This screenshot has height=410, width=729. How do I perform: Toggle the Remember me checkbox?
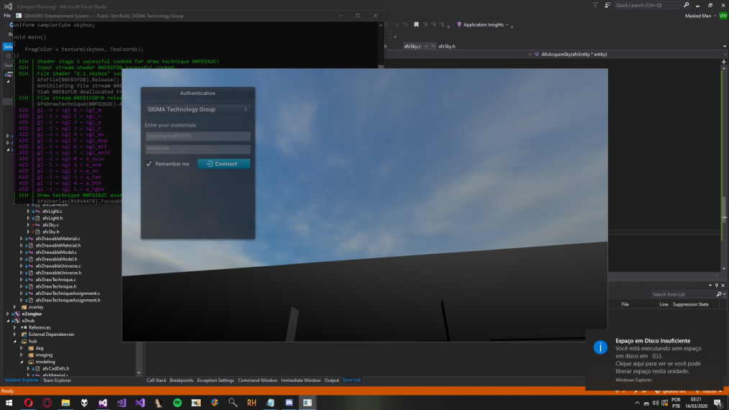click(x=149, y=163)
